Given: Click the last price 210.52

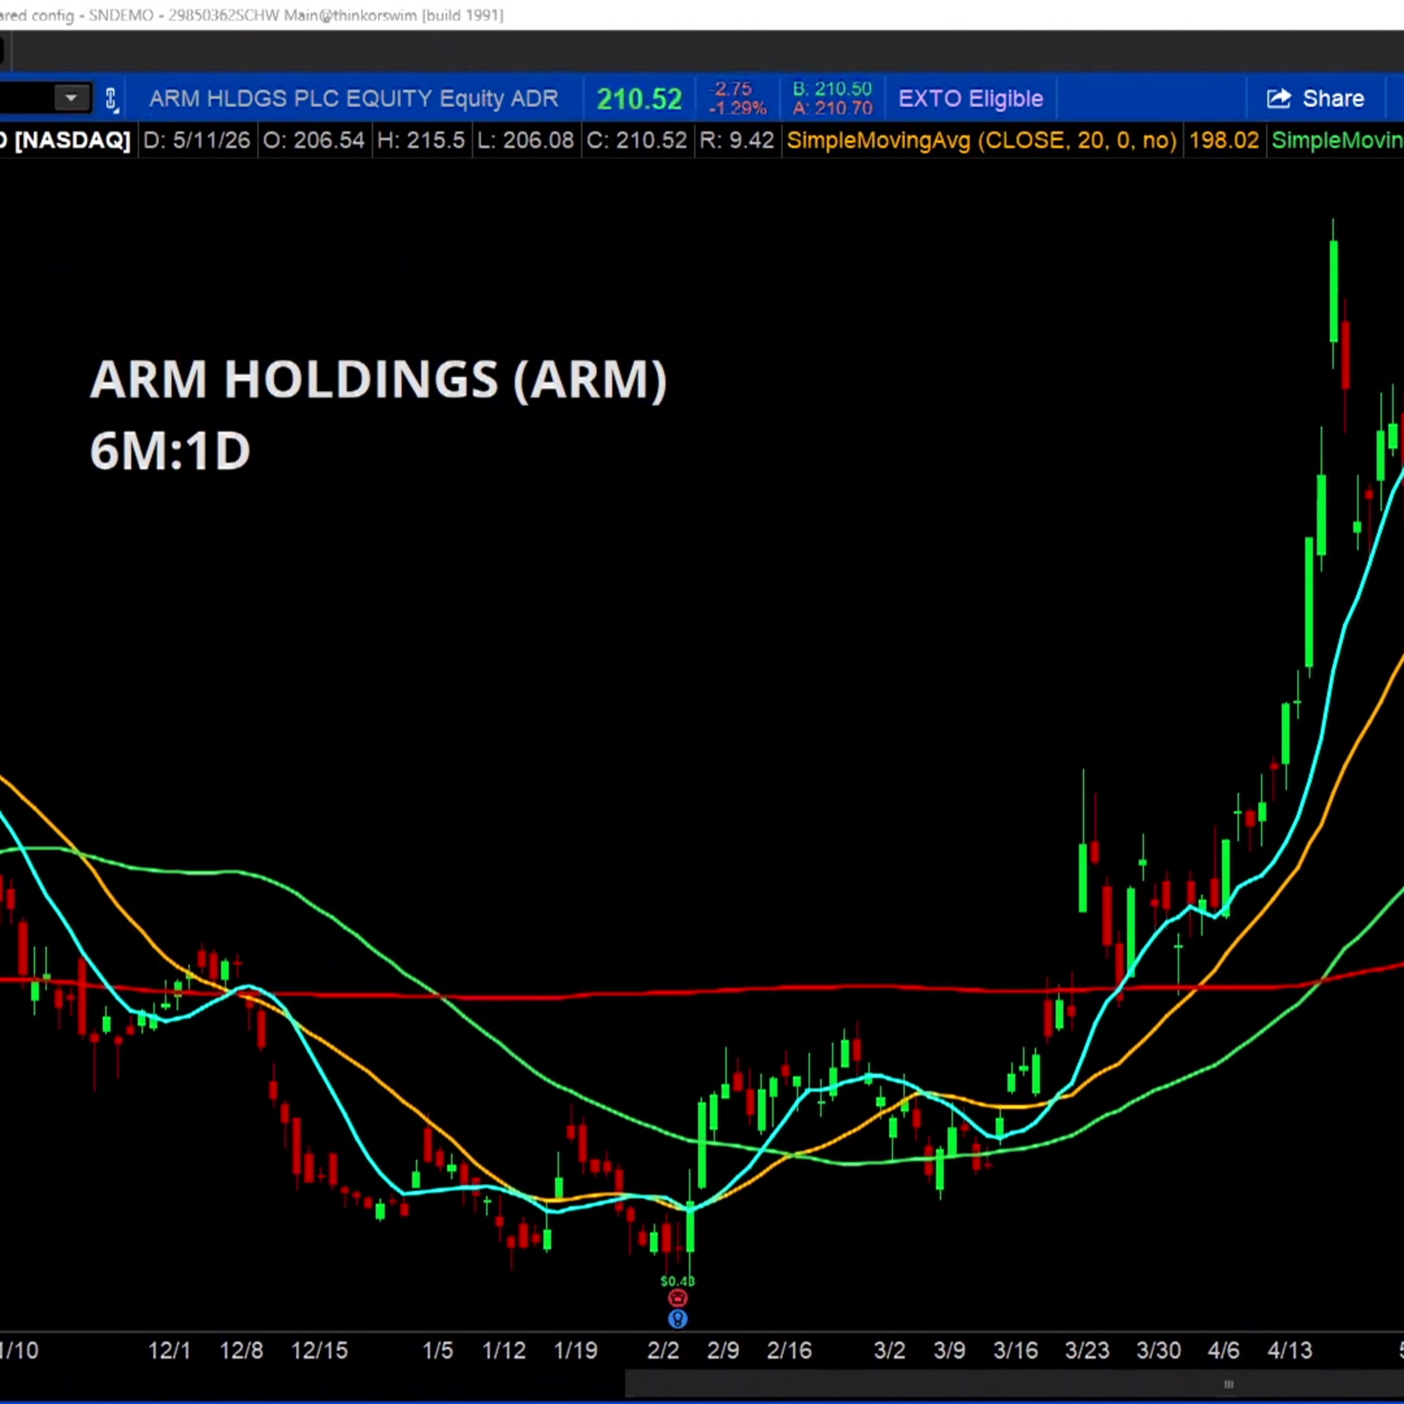Looking at the screenshot, I should (x=639, y=99).
